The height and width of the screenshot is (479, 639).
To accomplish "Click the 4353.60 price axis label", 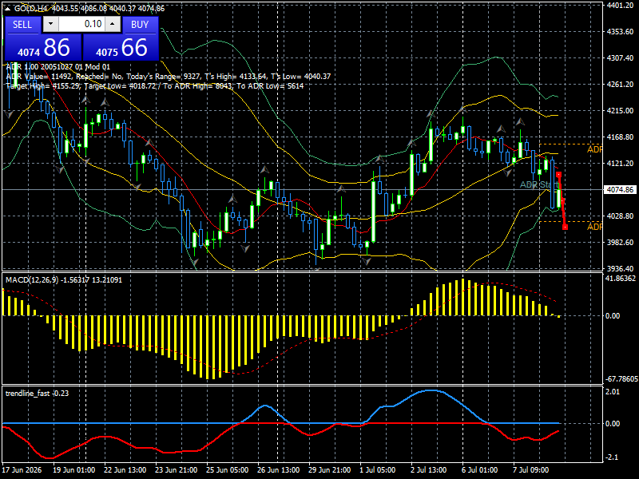I will (x=621, y=32).
